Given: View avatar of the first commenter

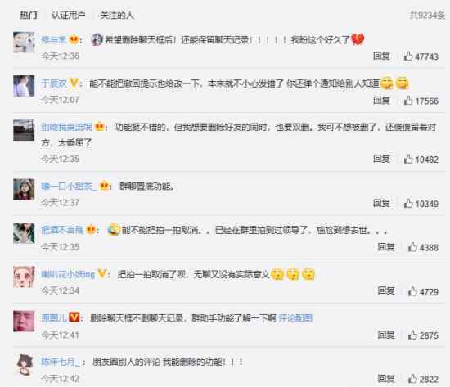Looking at the screenshot, I should pos(24,43).
